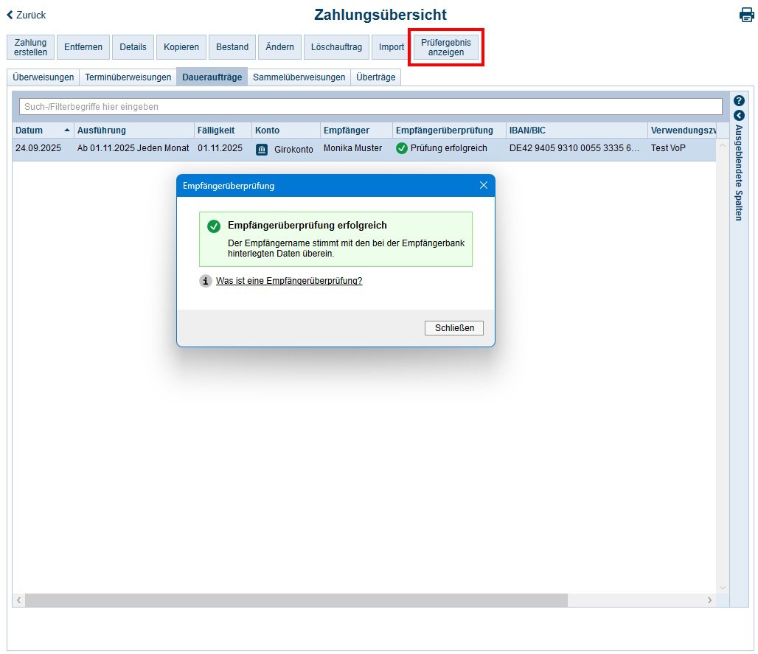
Task: Select the Terminüberweisungen tab
Action: point(128,77)
